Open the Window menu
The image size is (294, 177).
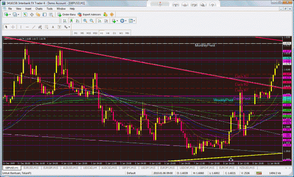click(x=61, y=8)
